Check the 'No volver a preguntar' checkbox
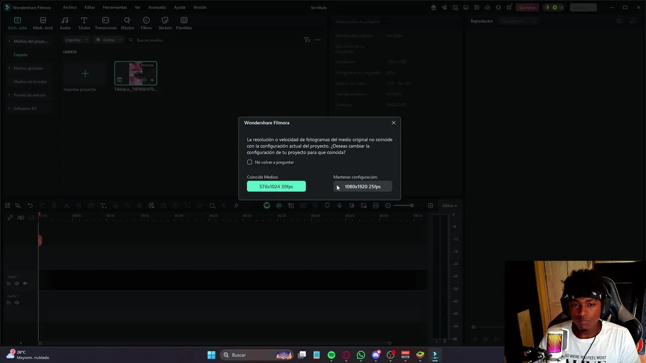The image size is (646, 363). 249,162
